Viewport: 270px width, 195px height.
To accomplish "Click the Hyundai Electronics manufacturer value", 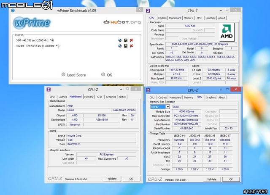I will coord(186,120).
